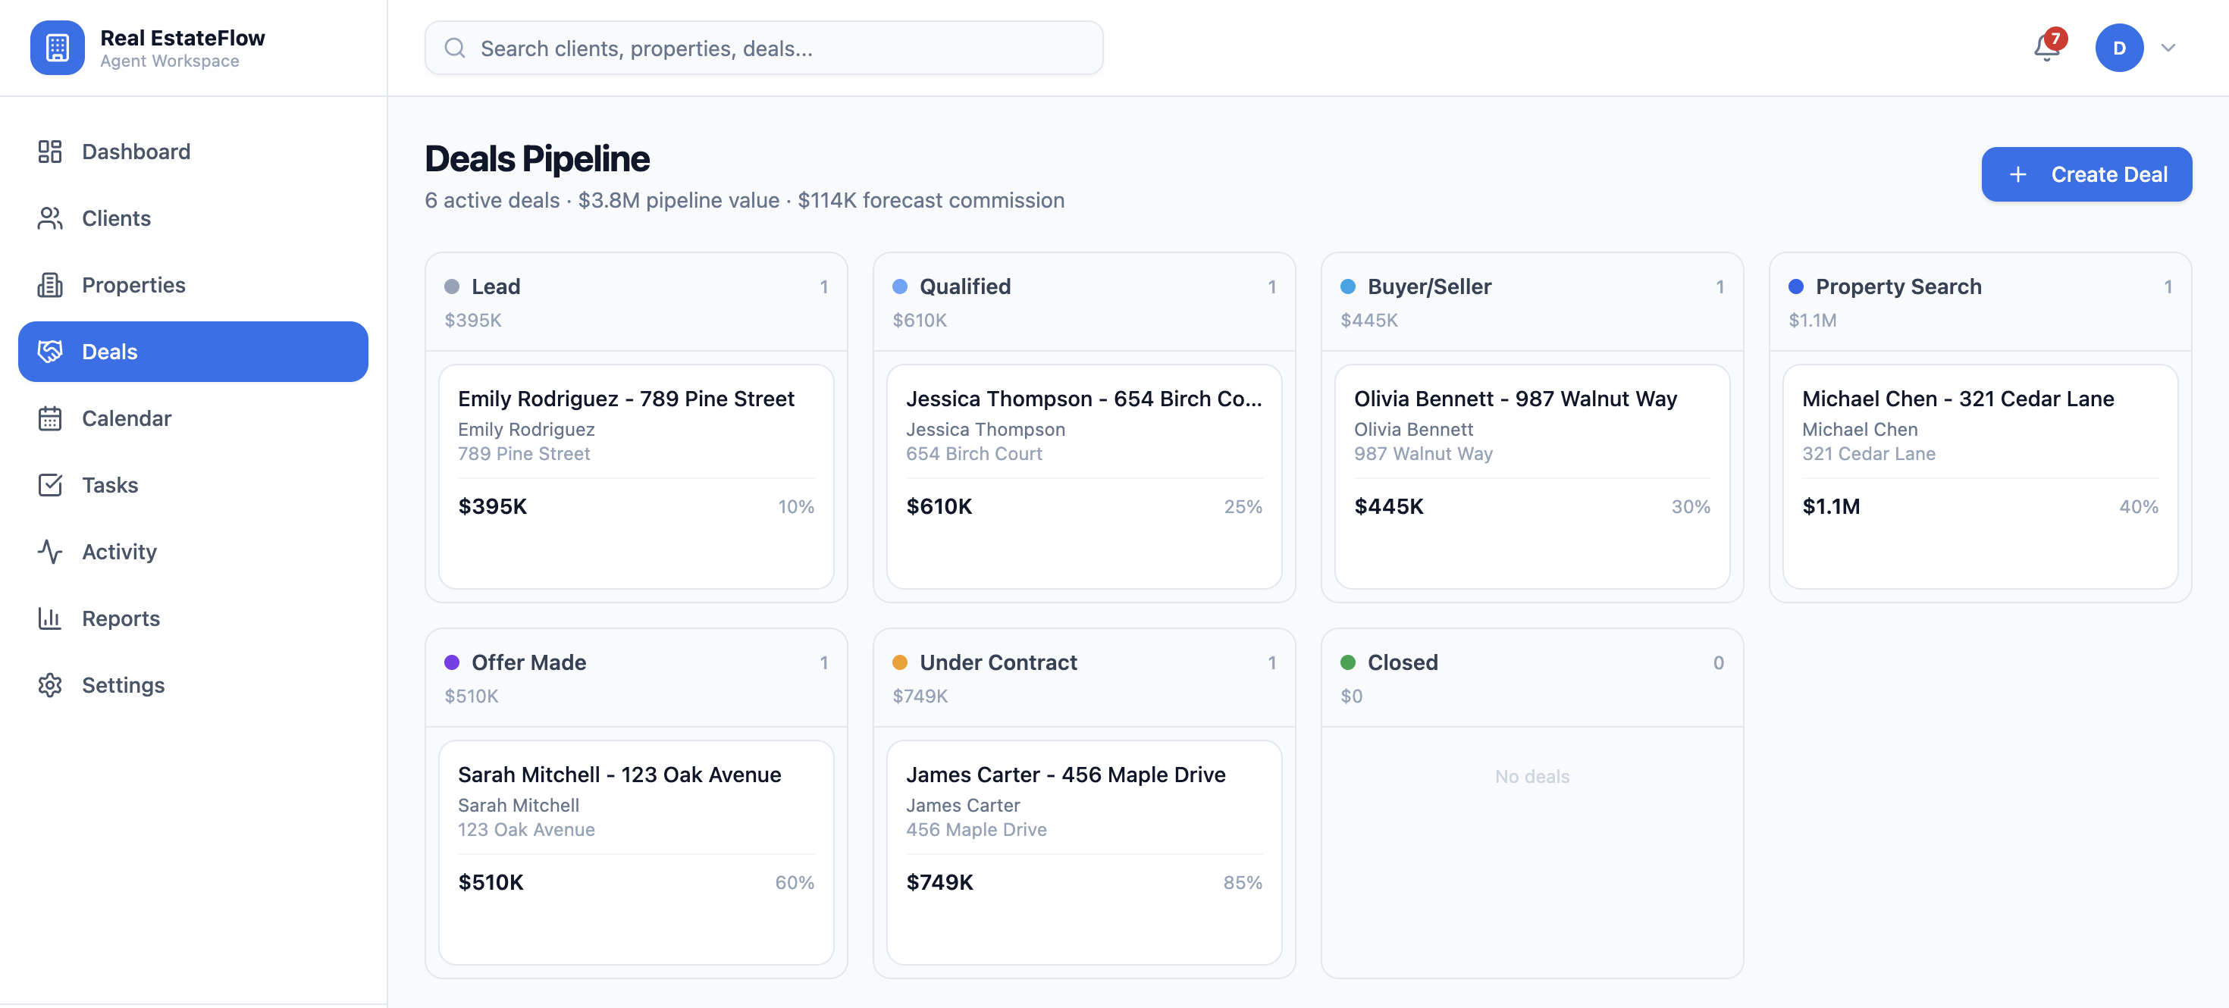This screenshot has height=1008, width=2229.
Task: Click the Qualified column header
Action: click(x=1084, y=302)
